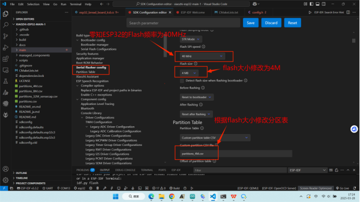360x202 pixels.
Task: Open the floating blue assistant icon
Action: click(x=354, y=129)
